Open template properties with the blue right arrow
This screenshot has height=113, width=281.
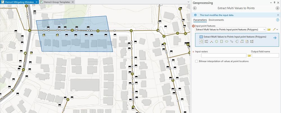point(275,38)
